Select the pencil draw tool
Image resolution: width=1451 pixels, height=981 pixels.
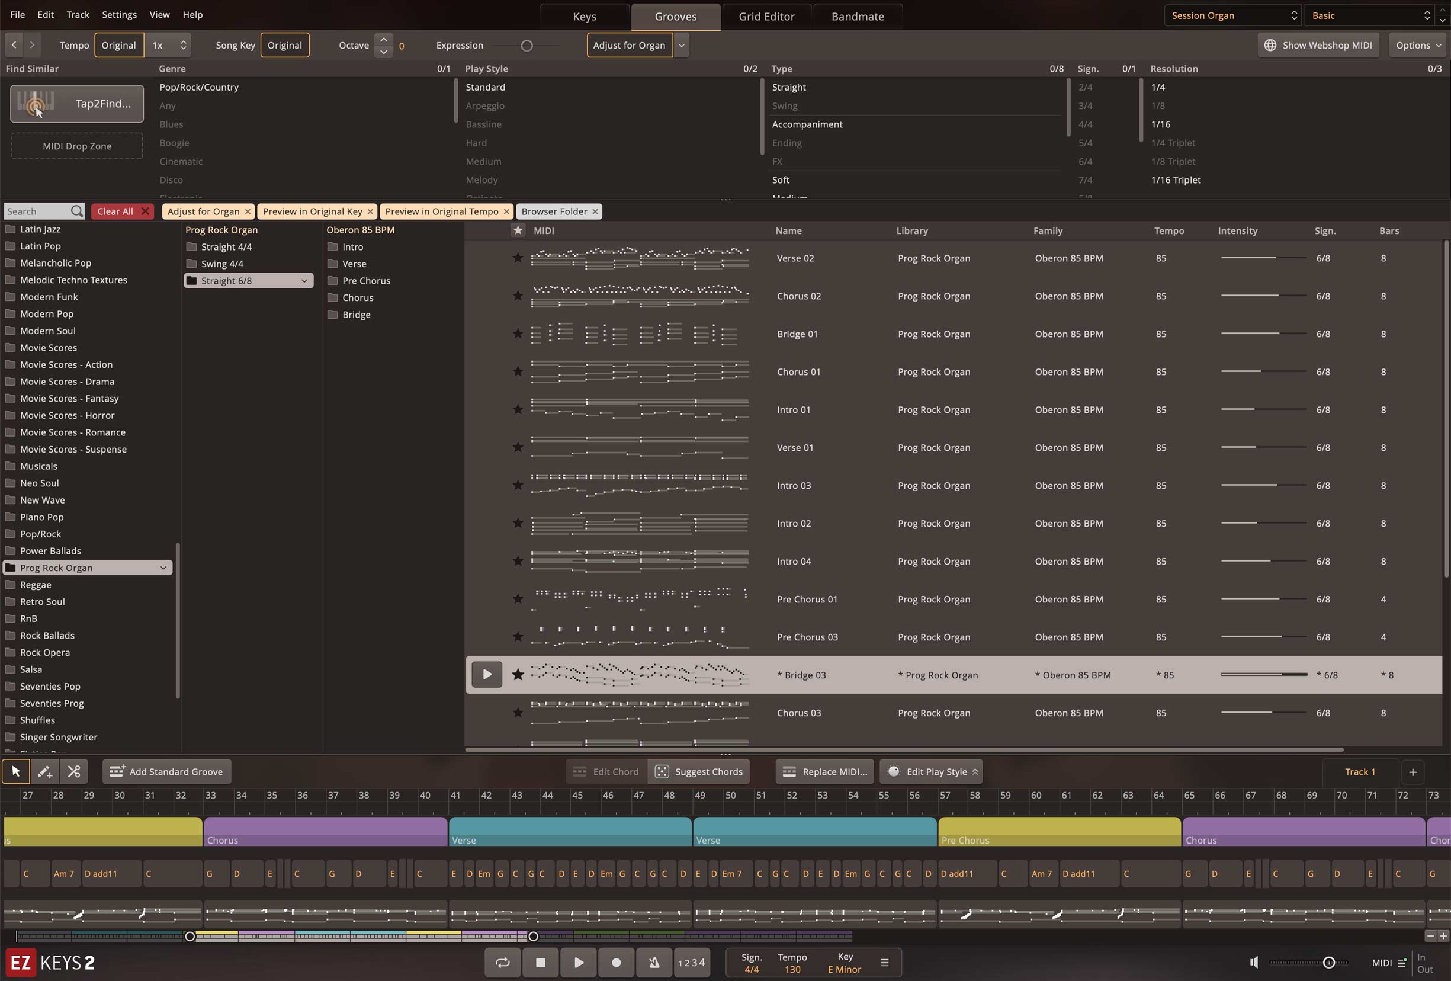tap(44, 771)
